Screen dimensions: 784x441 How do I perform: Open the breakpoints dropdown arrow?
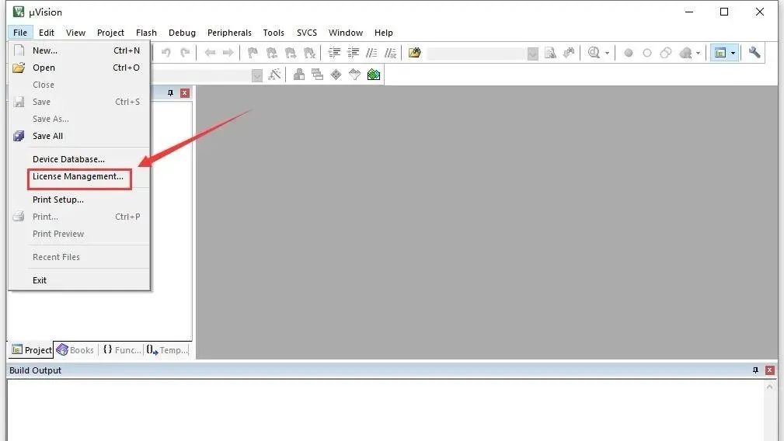(698, 53)
